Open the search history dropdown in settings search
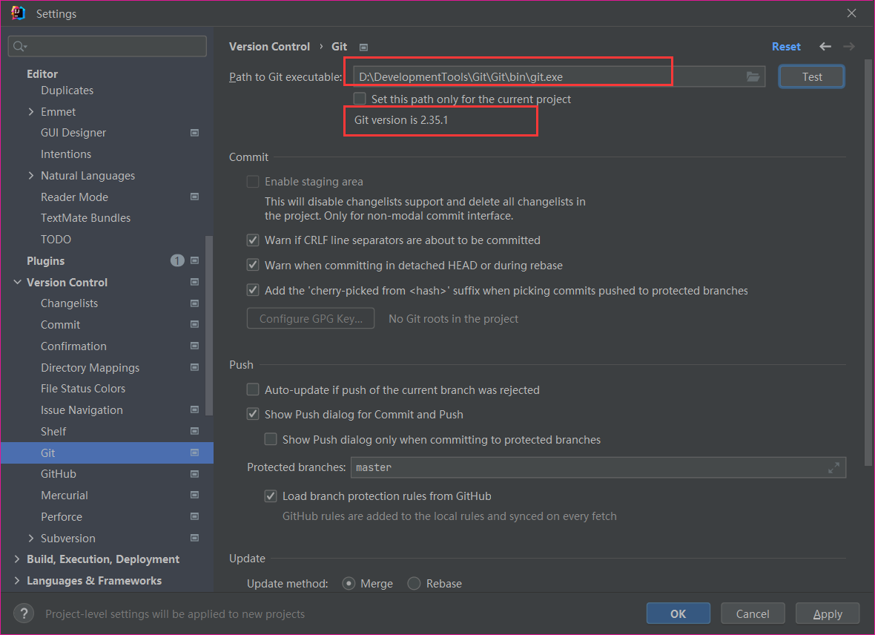This screenshot has width=875, height=635. [26, 47]
